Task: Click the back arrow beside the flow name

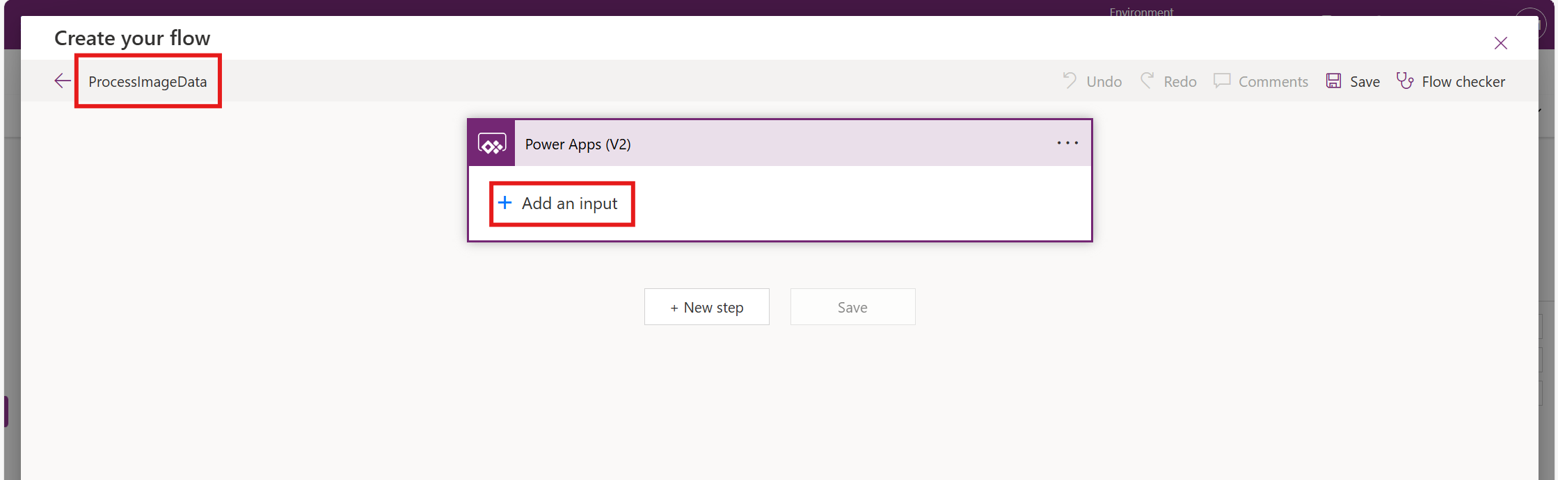Action: point(63,81)
